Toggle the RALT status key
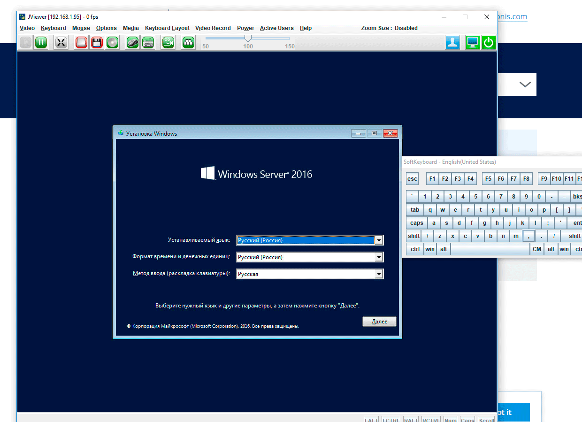 point(411,420)
